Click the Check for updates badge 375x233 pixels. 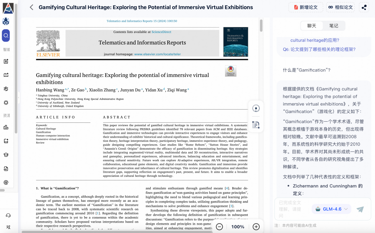[231, 71]
